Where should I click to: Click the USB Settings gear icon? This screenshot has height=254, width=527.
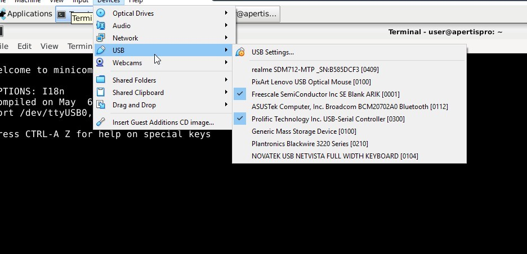240,52
